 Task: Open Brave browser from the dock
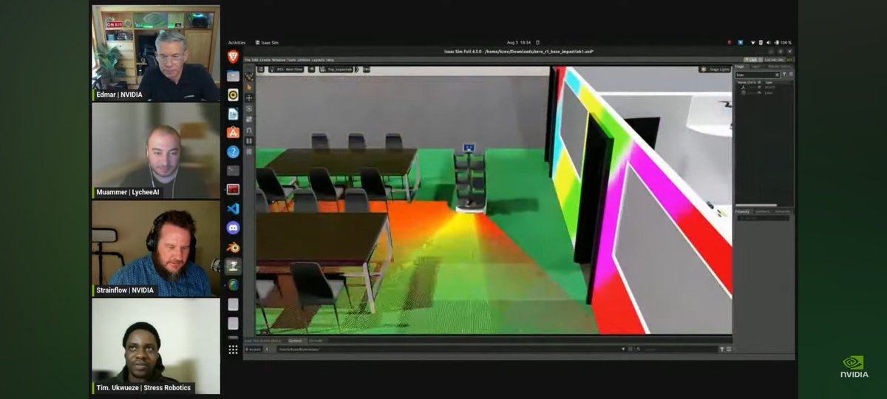click(233, 57)
